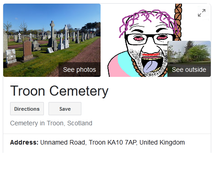The image size is (214, 183).
Task: Click the word 'Scotland' in subtitle
Action: 80,123
